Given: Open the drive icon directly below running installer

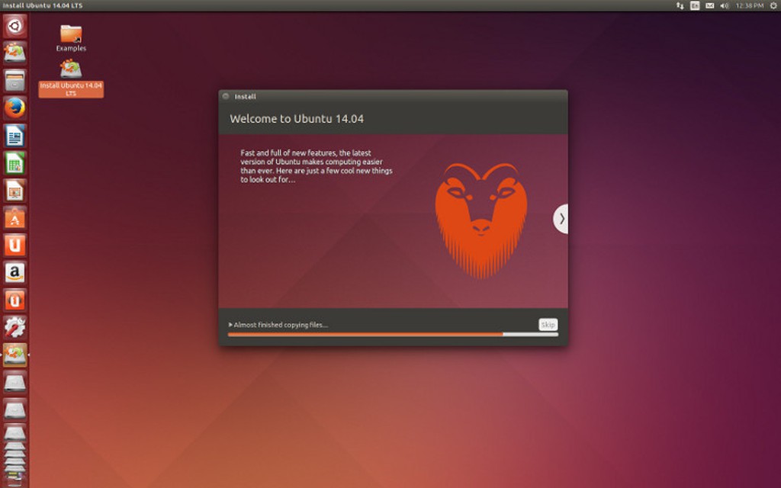Looking at the screenshot, I should pos(14,383).
